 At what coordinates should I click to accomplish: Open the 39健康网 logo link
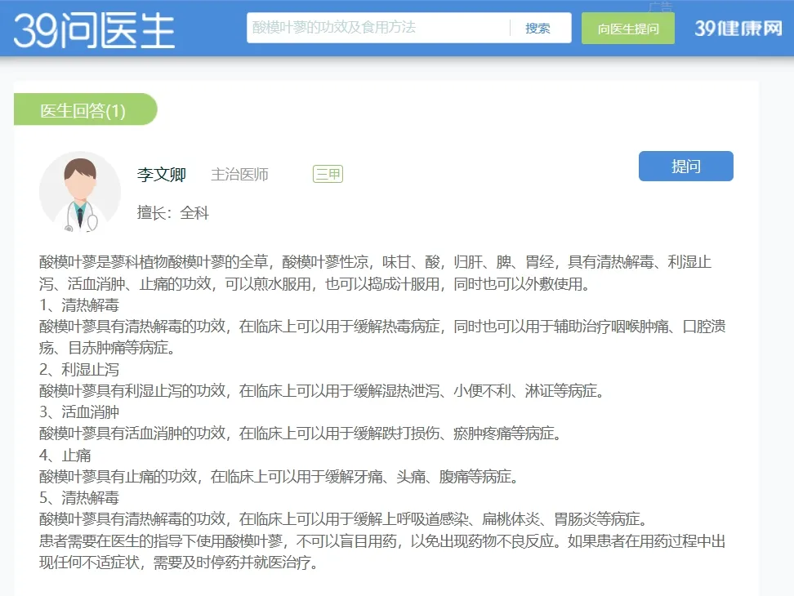[x=738, y=29]
